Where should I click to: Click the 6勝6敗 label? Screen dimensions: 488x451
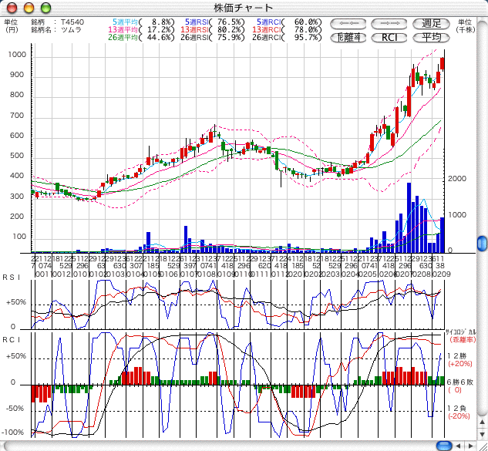tap(460, 382)
